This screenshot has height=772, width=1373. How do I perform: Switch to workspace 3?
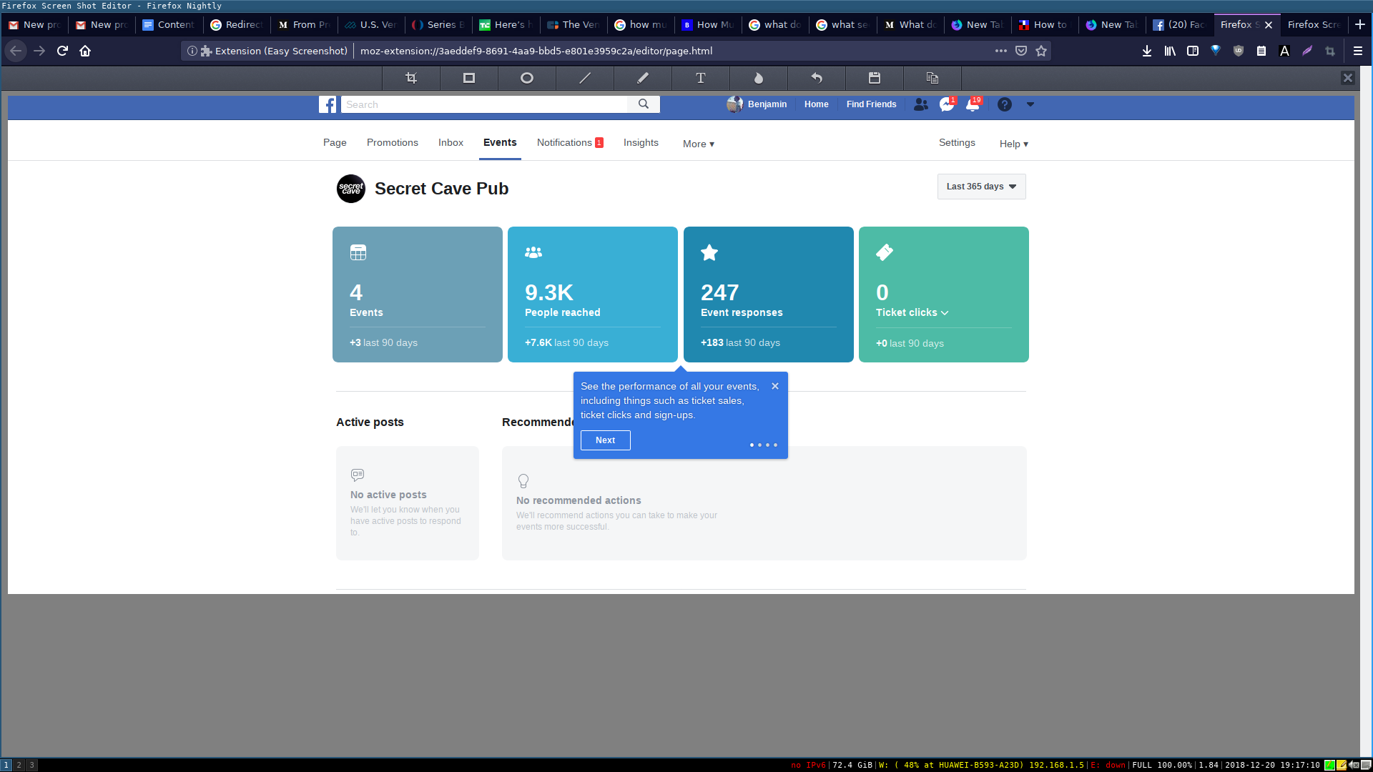tap(31, 765)
